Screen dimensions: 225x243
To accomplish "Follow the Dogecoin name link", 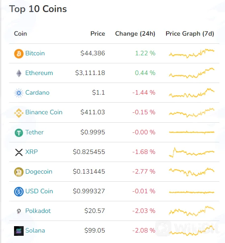I will click(39, 172).
